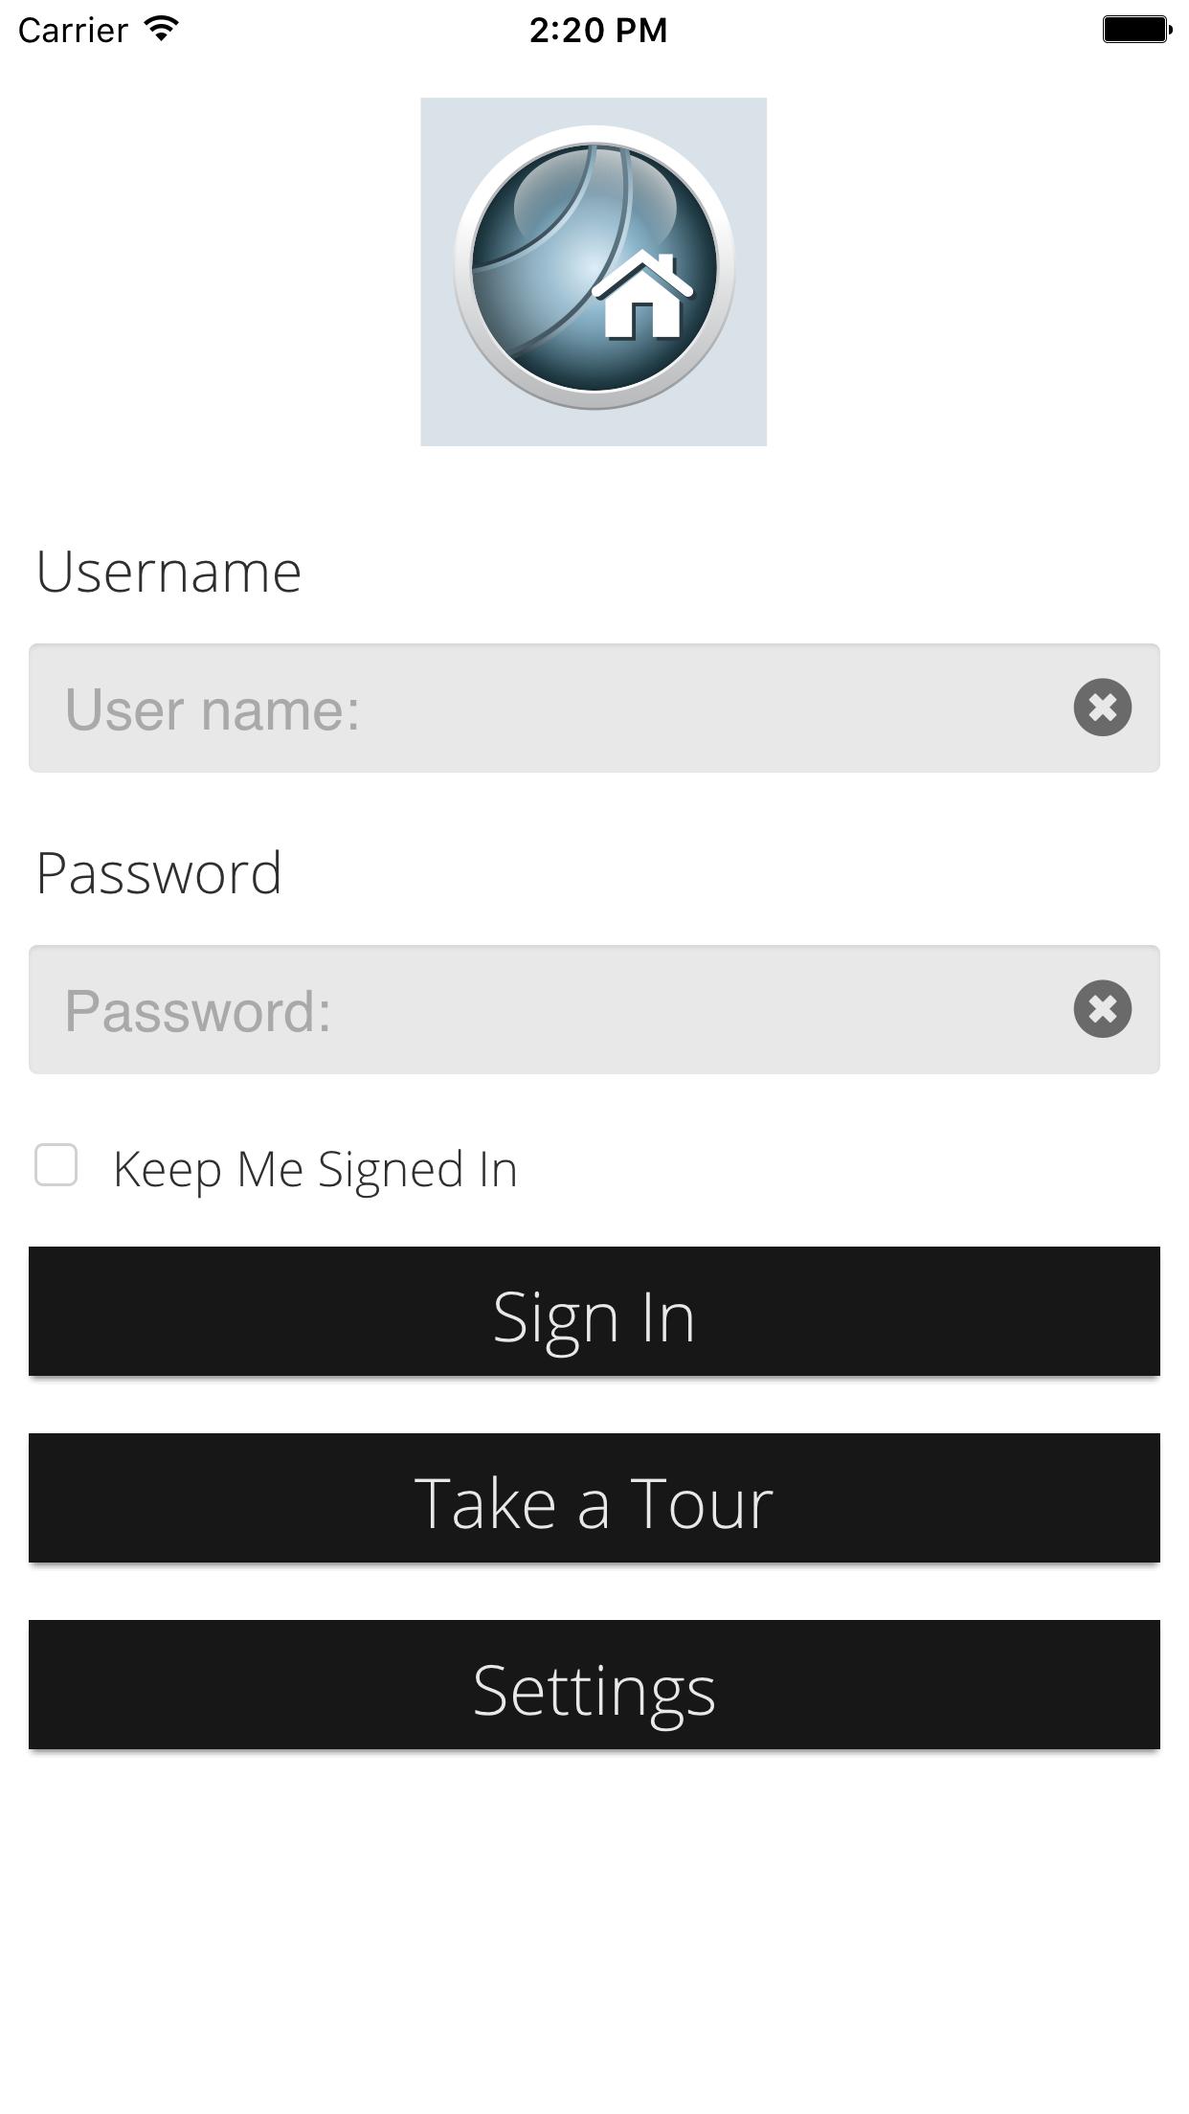The width and height of the screenshot is (1189, 2114).
Task: Tap the Carrier text in status bar
Action: [73, 31]
